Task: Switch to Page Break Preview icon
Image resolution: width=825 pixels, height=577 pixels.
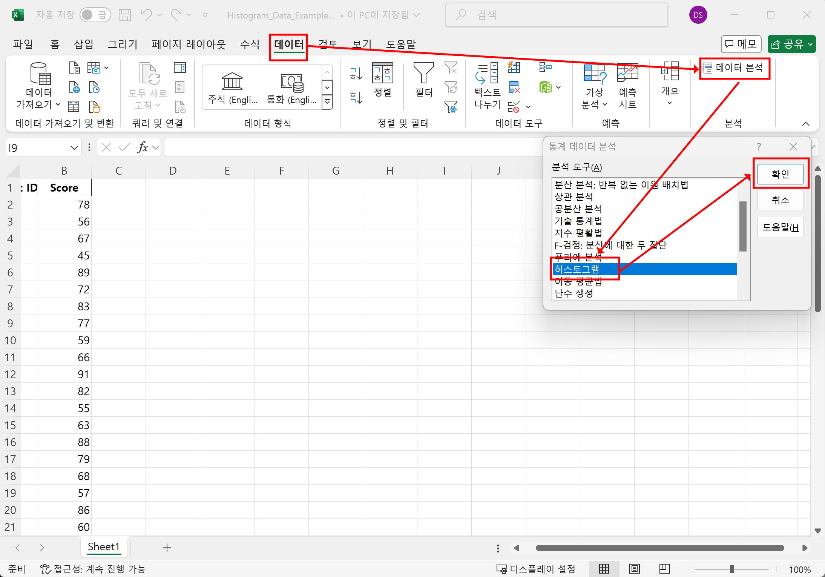Action: click(665, 569)
